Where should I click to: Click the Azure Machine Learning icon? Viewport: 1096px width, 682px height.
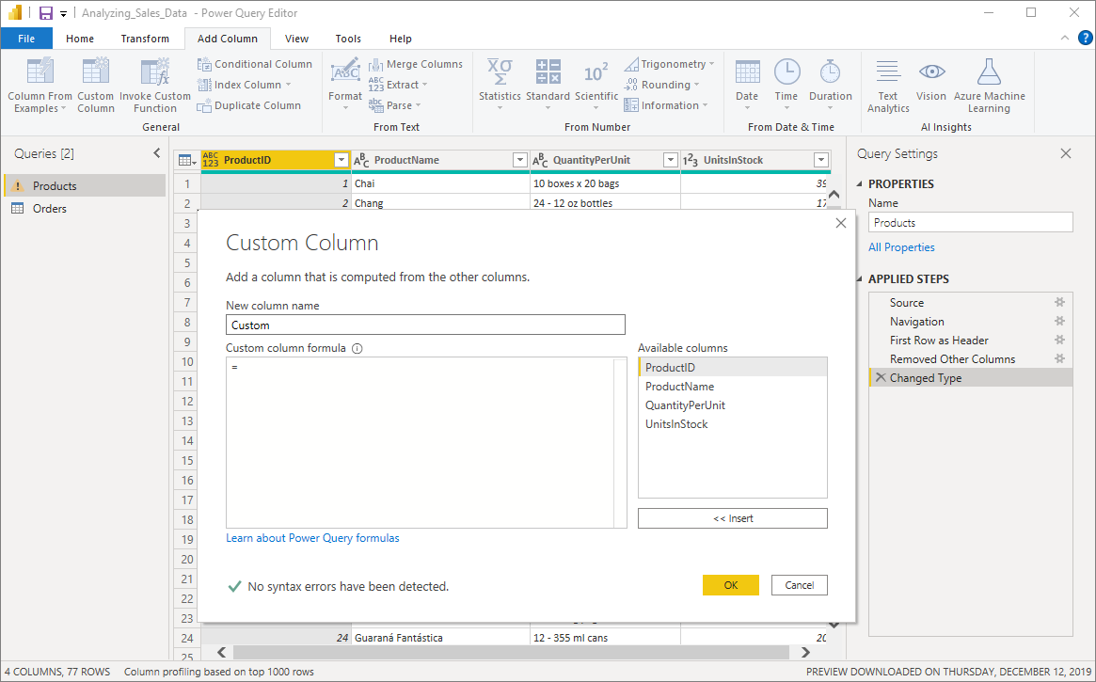(x=990, y=85)
